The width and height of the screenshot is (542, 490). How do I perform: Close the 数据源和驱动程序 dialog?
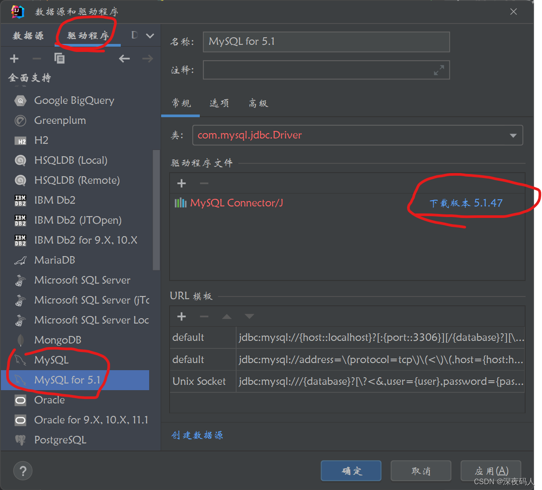point(514,12)
